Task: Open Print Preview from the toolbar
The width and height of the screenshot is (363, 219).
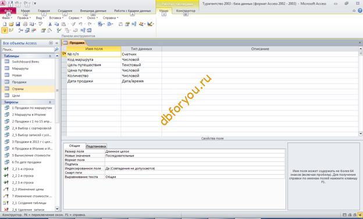Action: click(x=32, y=24)
